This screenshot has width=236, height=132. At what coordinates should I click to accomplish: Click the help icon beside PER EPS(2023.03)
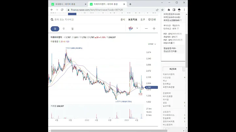181,34
